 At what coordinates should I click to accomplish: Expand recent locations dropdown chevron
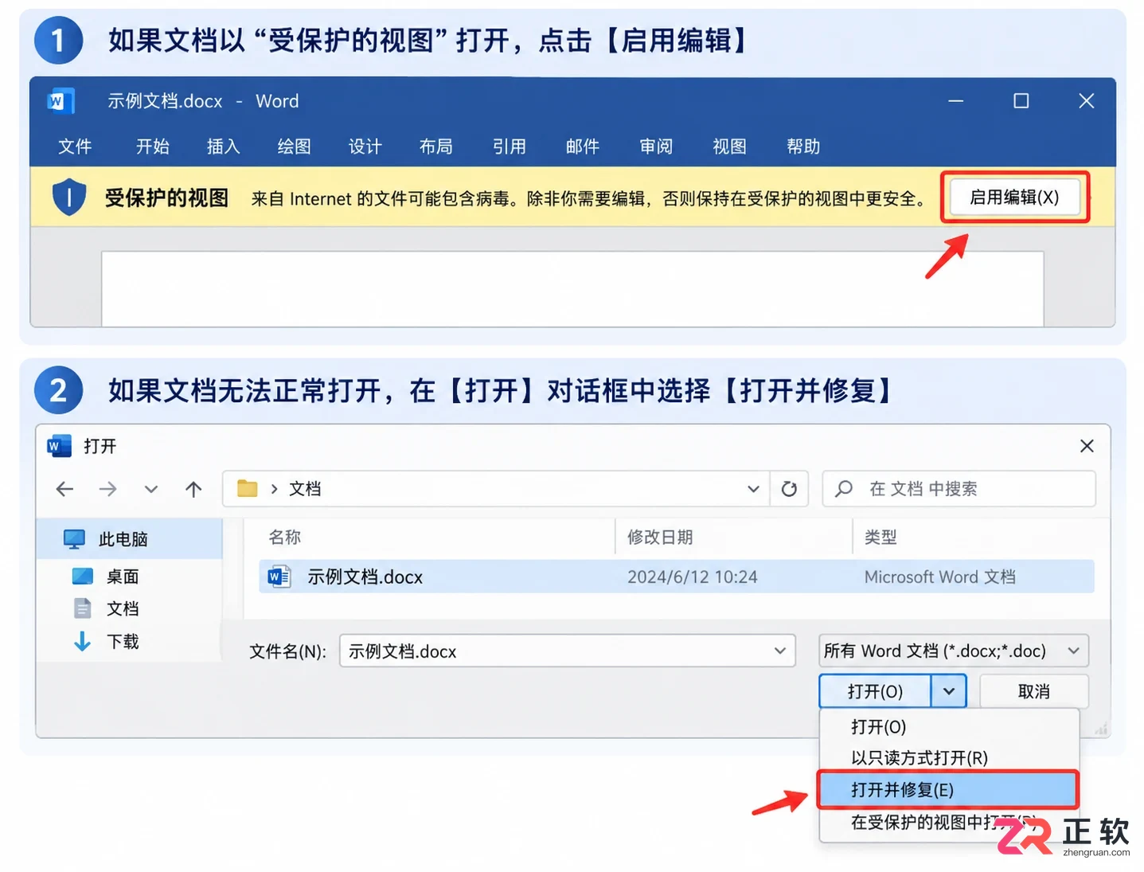[150, 489]
